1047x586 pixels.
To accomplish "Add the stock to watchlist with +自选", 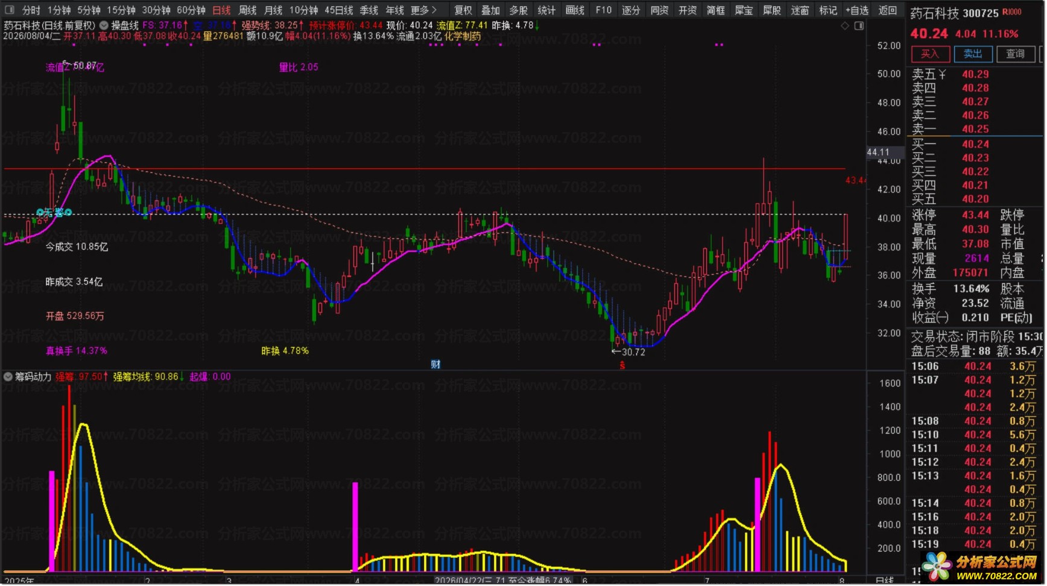I will (857, 10).
